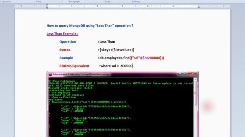
Task: Click the "MongoDB shell version: 3.2.0" line
Action: click(70, 88)
